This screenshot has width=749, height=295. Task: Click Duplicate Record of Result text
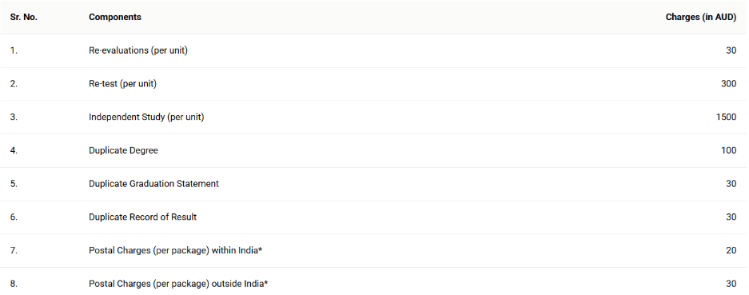pyautogui.click(x=143, y=217)
